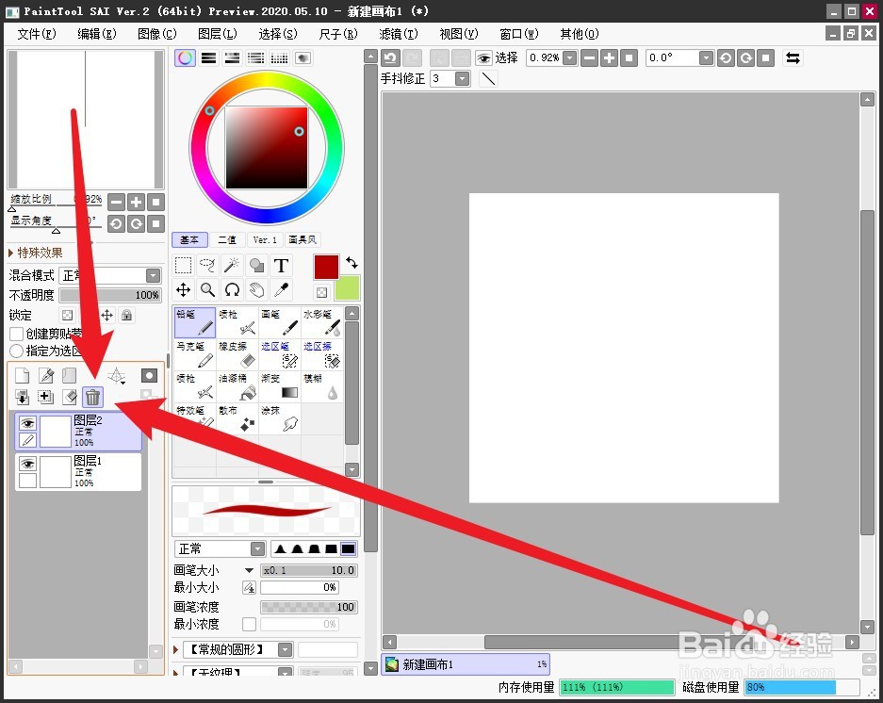Expand 特殊效果 section
Image resolution: width=883 pixels, height=703 pixels.
35,253
